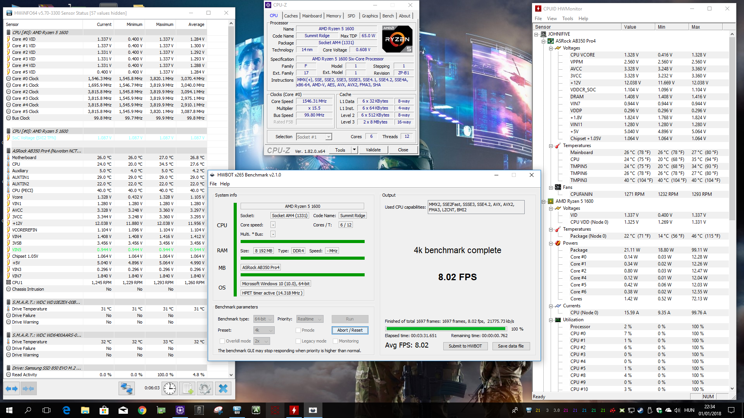Click HWiNFO clock reset-timer icon
The width and height of the screenshot is (744, 418).
pyautogui.click(x=170, y=389)
